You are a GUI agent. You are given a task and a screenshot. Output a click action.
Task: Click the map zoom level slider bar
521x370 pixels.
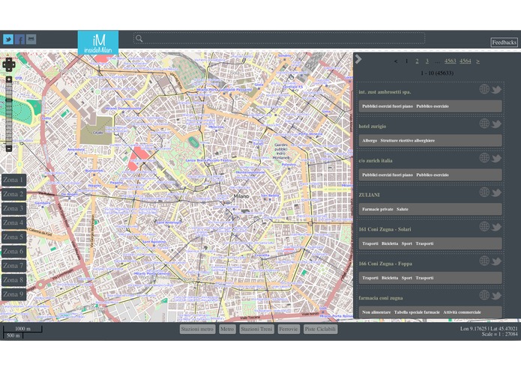tap(9, 114)
